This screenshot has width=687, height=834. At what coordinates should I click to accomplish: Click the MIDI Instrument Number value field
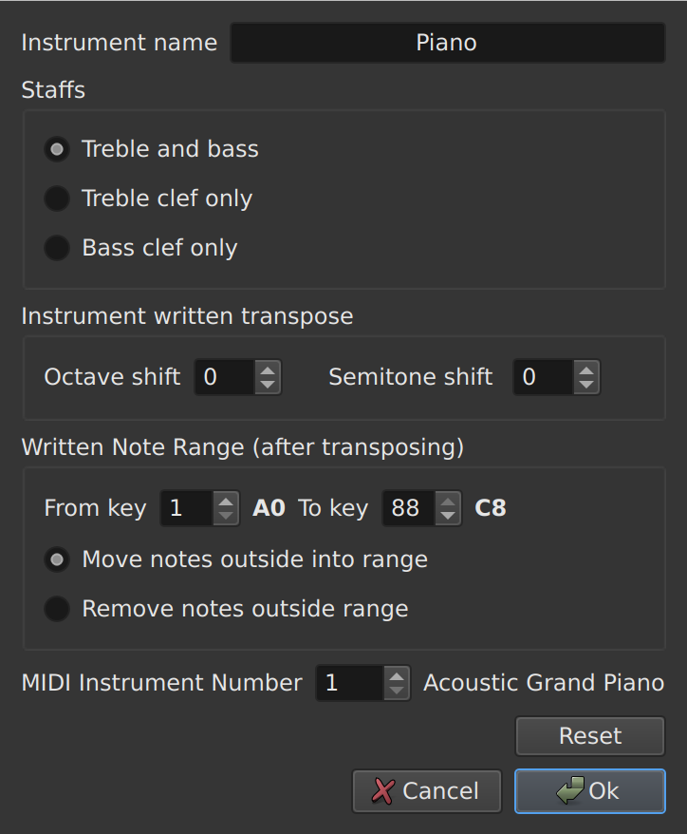pos(351,683)
